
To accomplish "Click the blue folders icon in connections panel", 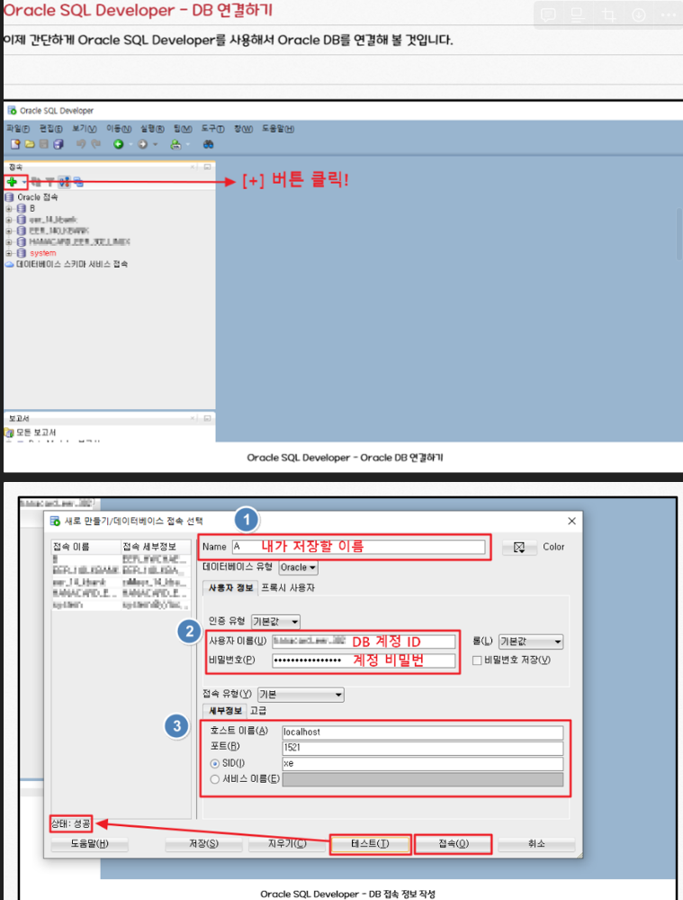I will [x=78, y=183].
